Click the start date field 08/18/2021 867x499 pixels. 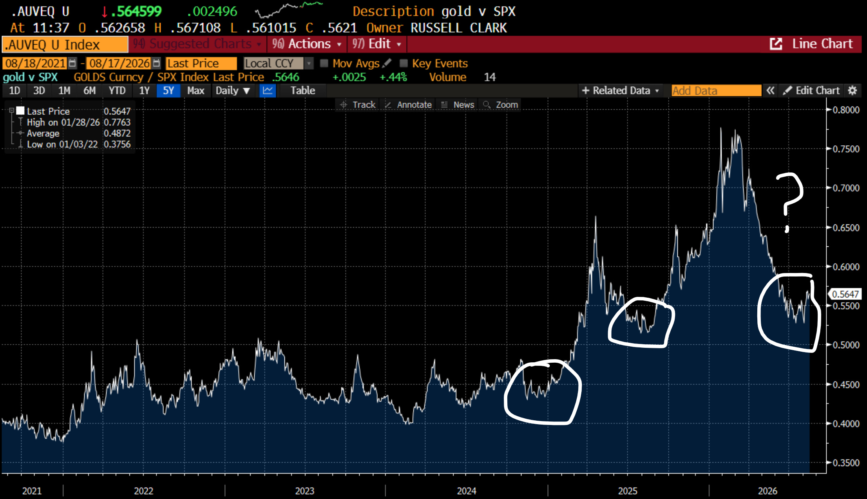35,63
